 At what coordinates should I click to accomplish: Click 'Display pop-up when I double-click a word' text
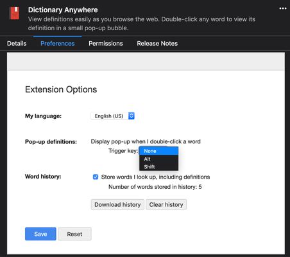[146, 141]
